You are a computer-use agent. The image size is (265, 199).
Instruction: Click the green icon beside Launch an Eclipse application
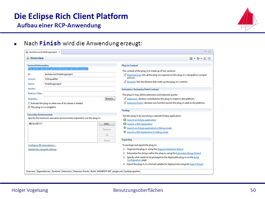125,120
